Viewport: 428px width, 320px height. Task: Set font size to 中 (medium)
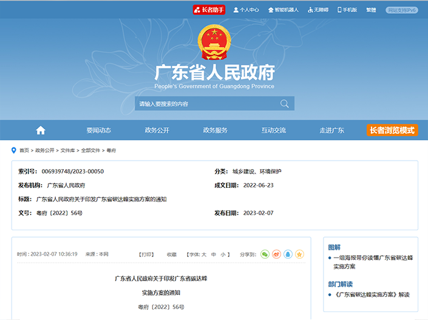pyautogui.click(x=214, y=255)
